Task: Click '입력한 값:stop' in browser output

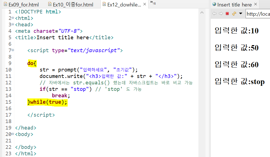Action: click(239, 82)
